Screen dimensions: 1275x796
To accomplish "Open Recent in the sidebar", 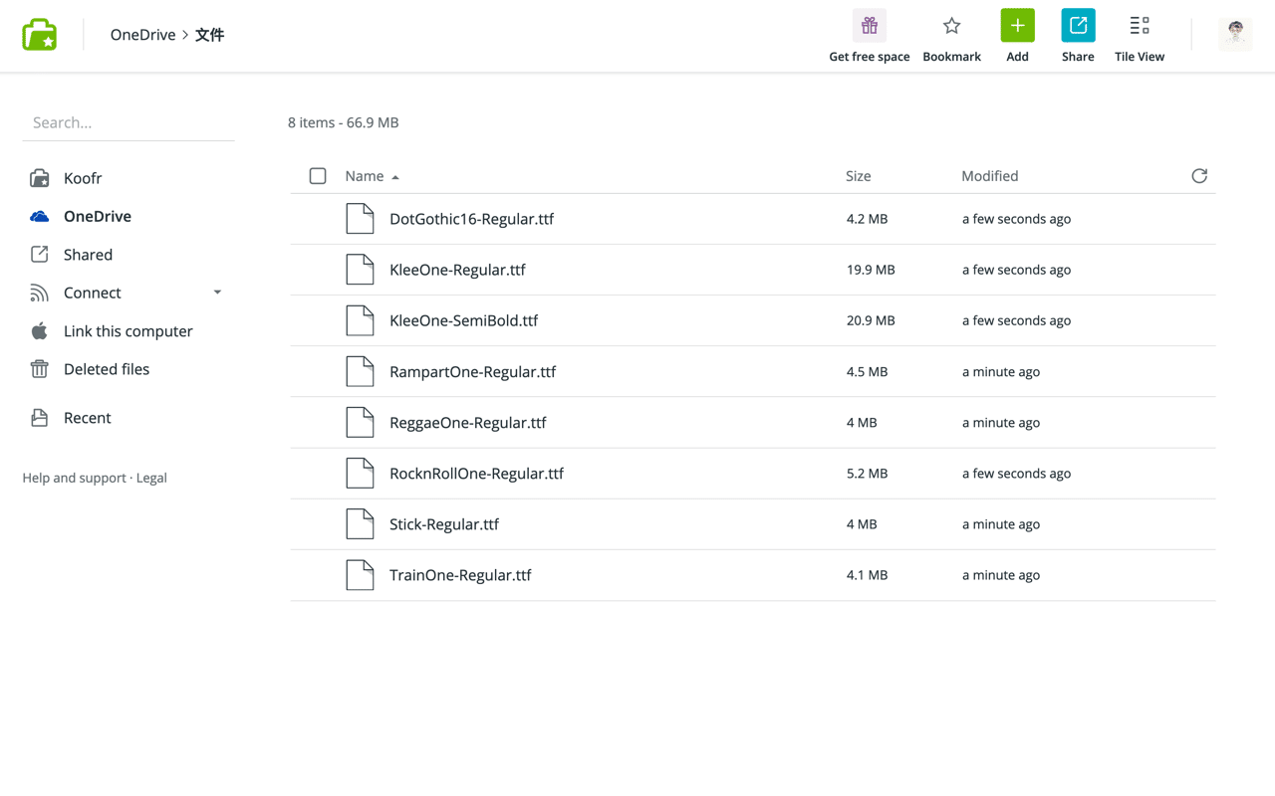I will pyautogui.click(x=87, y=418).
